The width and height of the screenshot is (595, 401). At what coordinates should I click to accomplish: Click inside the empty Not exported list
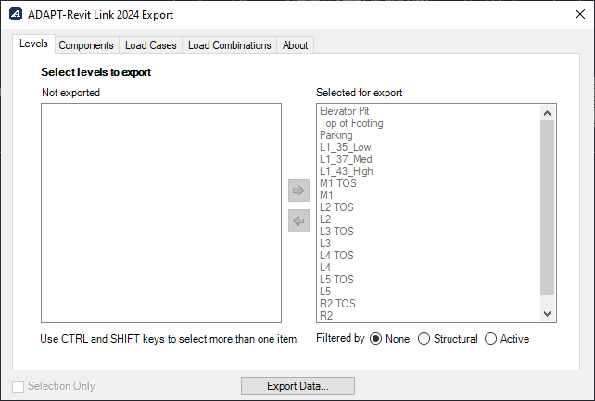[x=160, y=213]
